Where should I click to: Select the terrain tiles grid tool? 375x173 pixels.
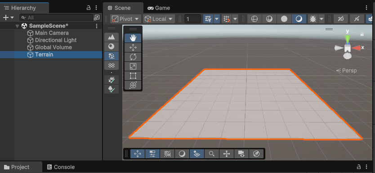click(x=112, y=65)
